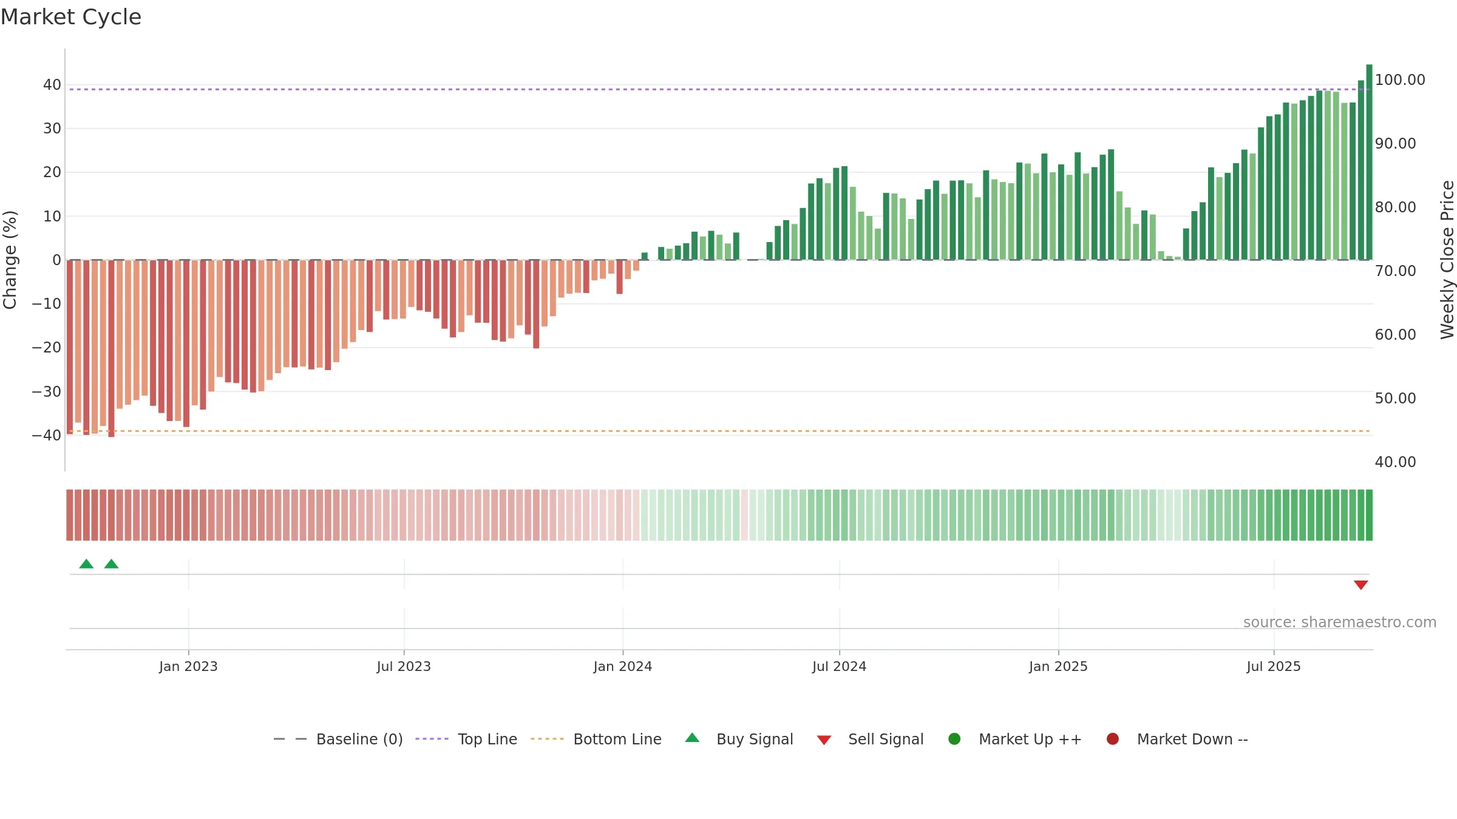Click the Jan 2024 axis label

pos(623,666)
